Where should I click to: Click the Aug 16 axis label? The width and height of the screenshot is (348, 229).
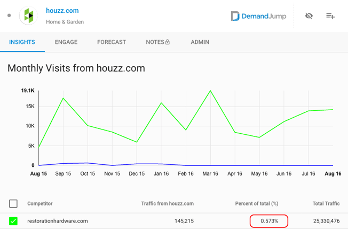click(333, 173)
